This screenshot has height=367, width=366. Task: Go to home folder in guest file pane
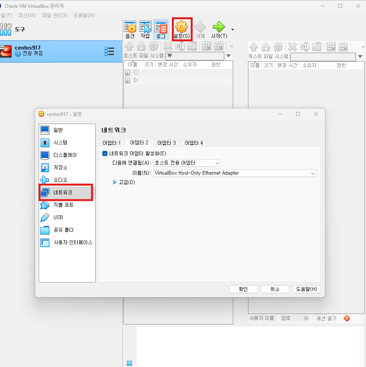[x=266, y=47]
